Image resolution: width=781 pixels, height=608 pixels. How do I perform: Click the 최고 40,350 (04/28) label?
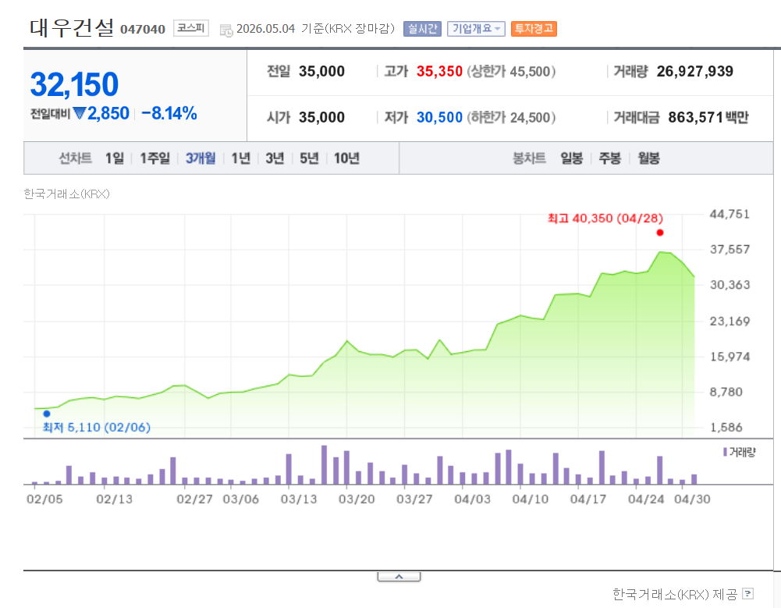(605, 219)
